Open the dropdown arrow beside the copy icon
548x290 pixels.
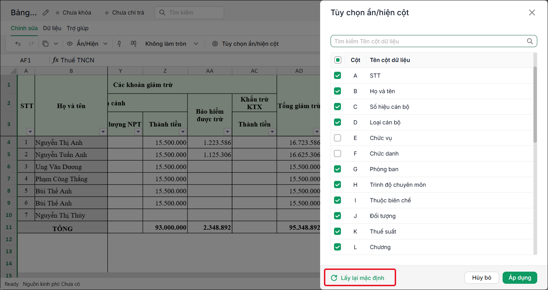56,44
